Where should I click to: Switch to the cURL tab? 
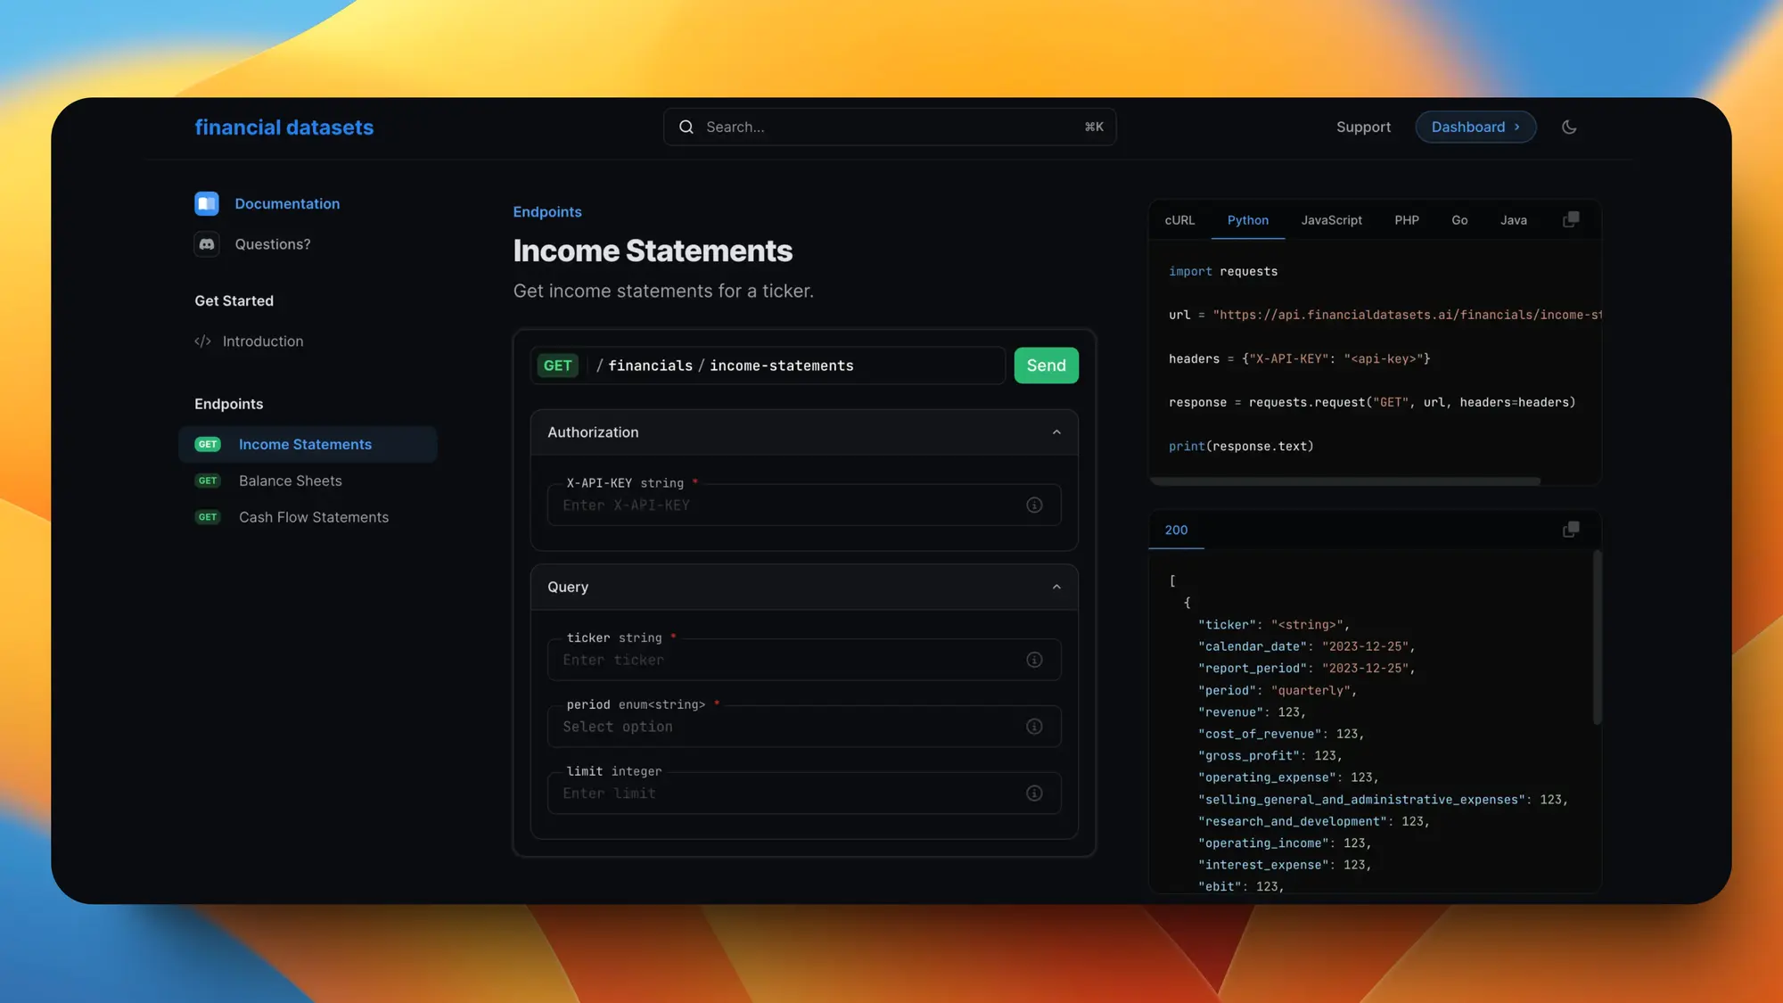pyautogui.click(x=1179, y=220)
